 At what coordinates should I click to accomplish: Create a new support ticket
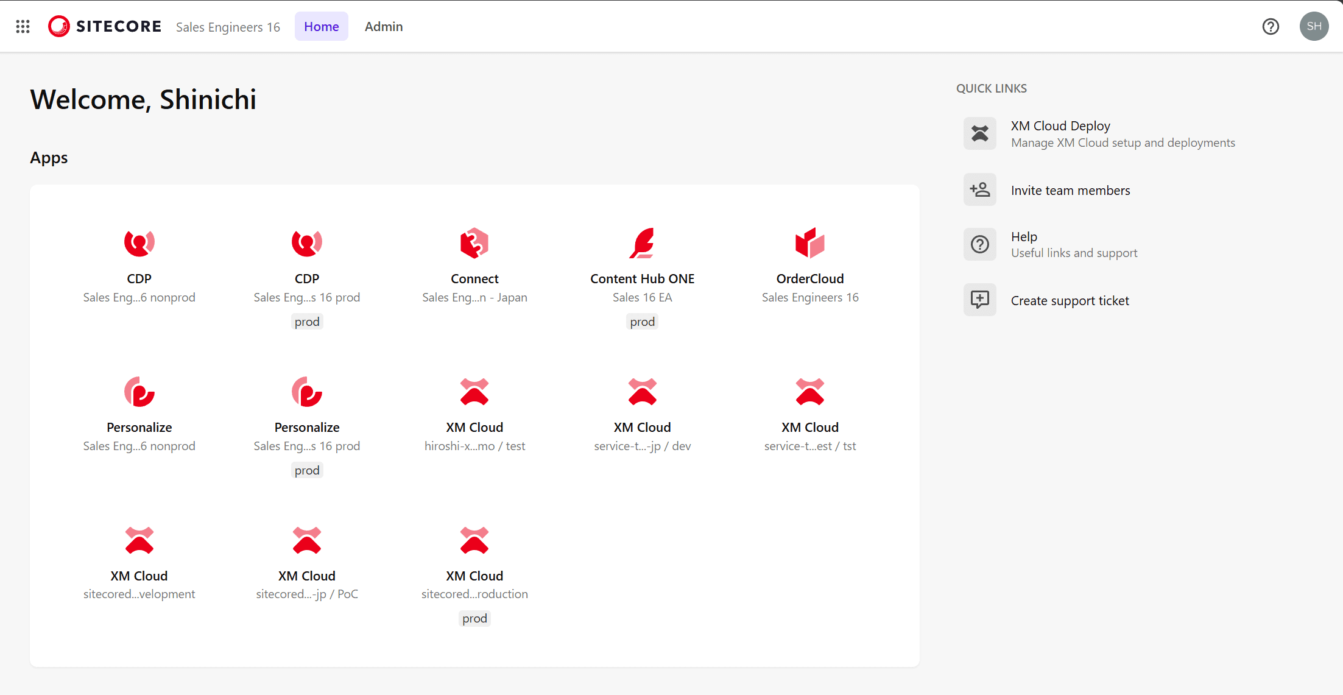click(1070, 300)
